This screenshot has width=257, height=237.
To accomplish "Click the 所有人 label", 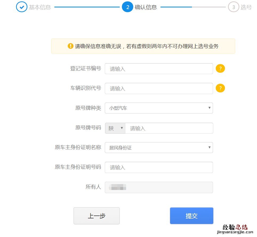I will (93, 187).
